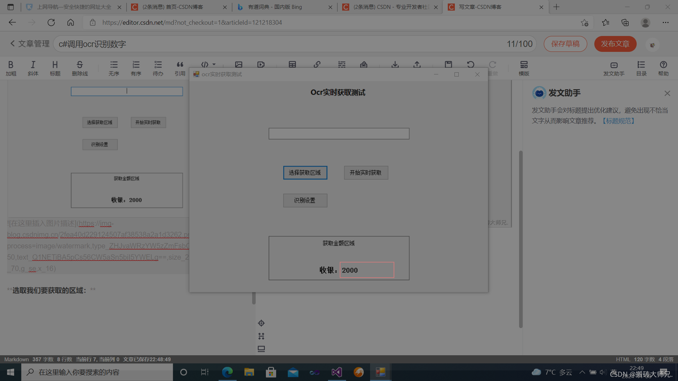Insert an ordered list (有序)
Image resolution: width=678 pixels, height=381 pixels.
click(x=136, y=68)
